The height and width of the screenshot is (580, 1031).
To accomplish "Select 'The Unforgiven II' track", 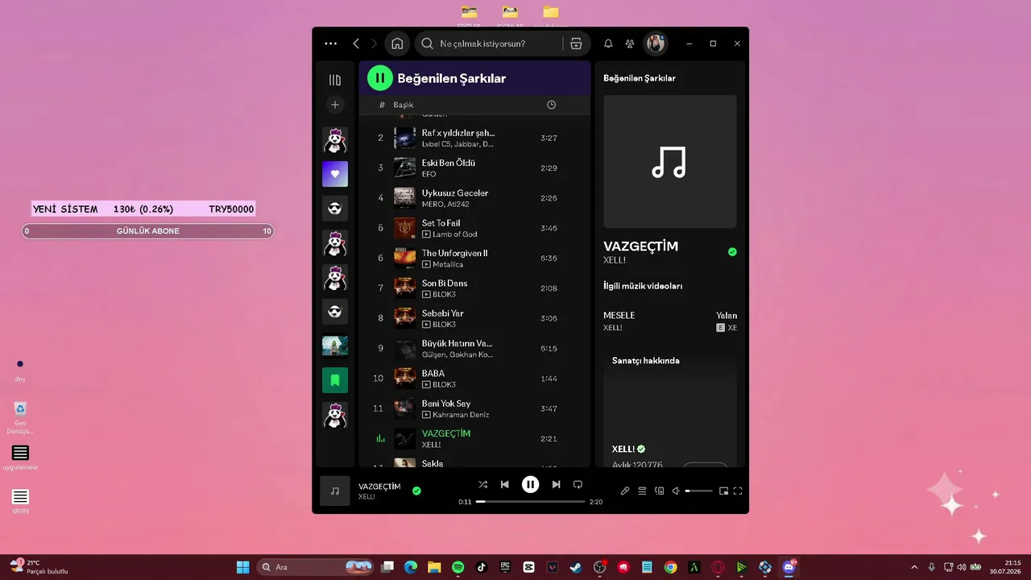I will 454,253.
